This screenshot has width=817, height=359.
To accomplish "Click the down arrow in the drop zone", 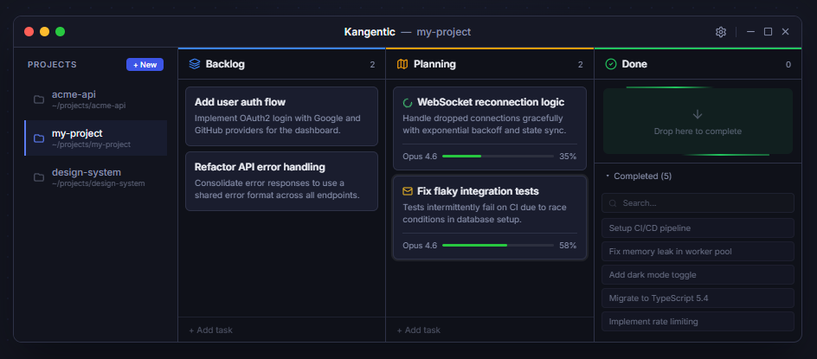I will coord(698,114).
